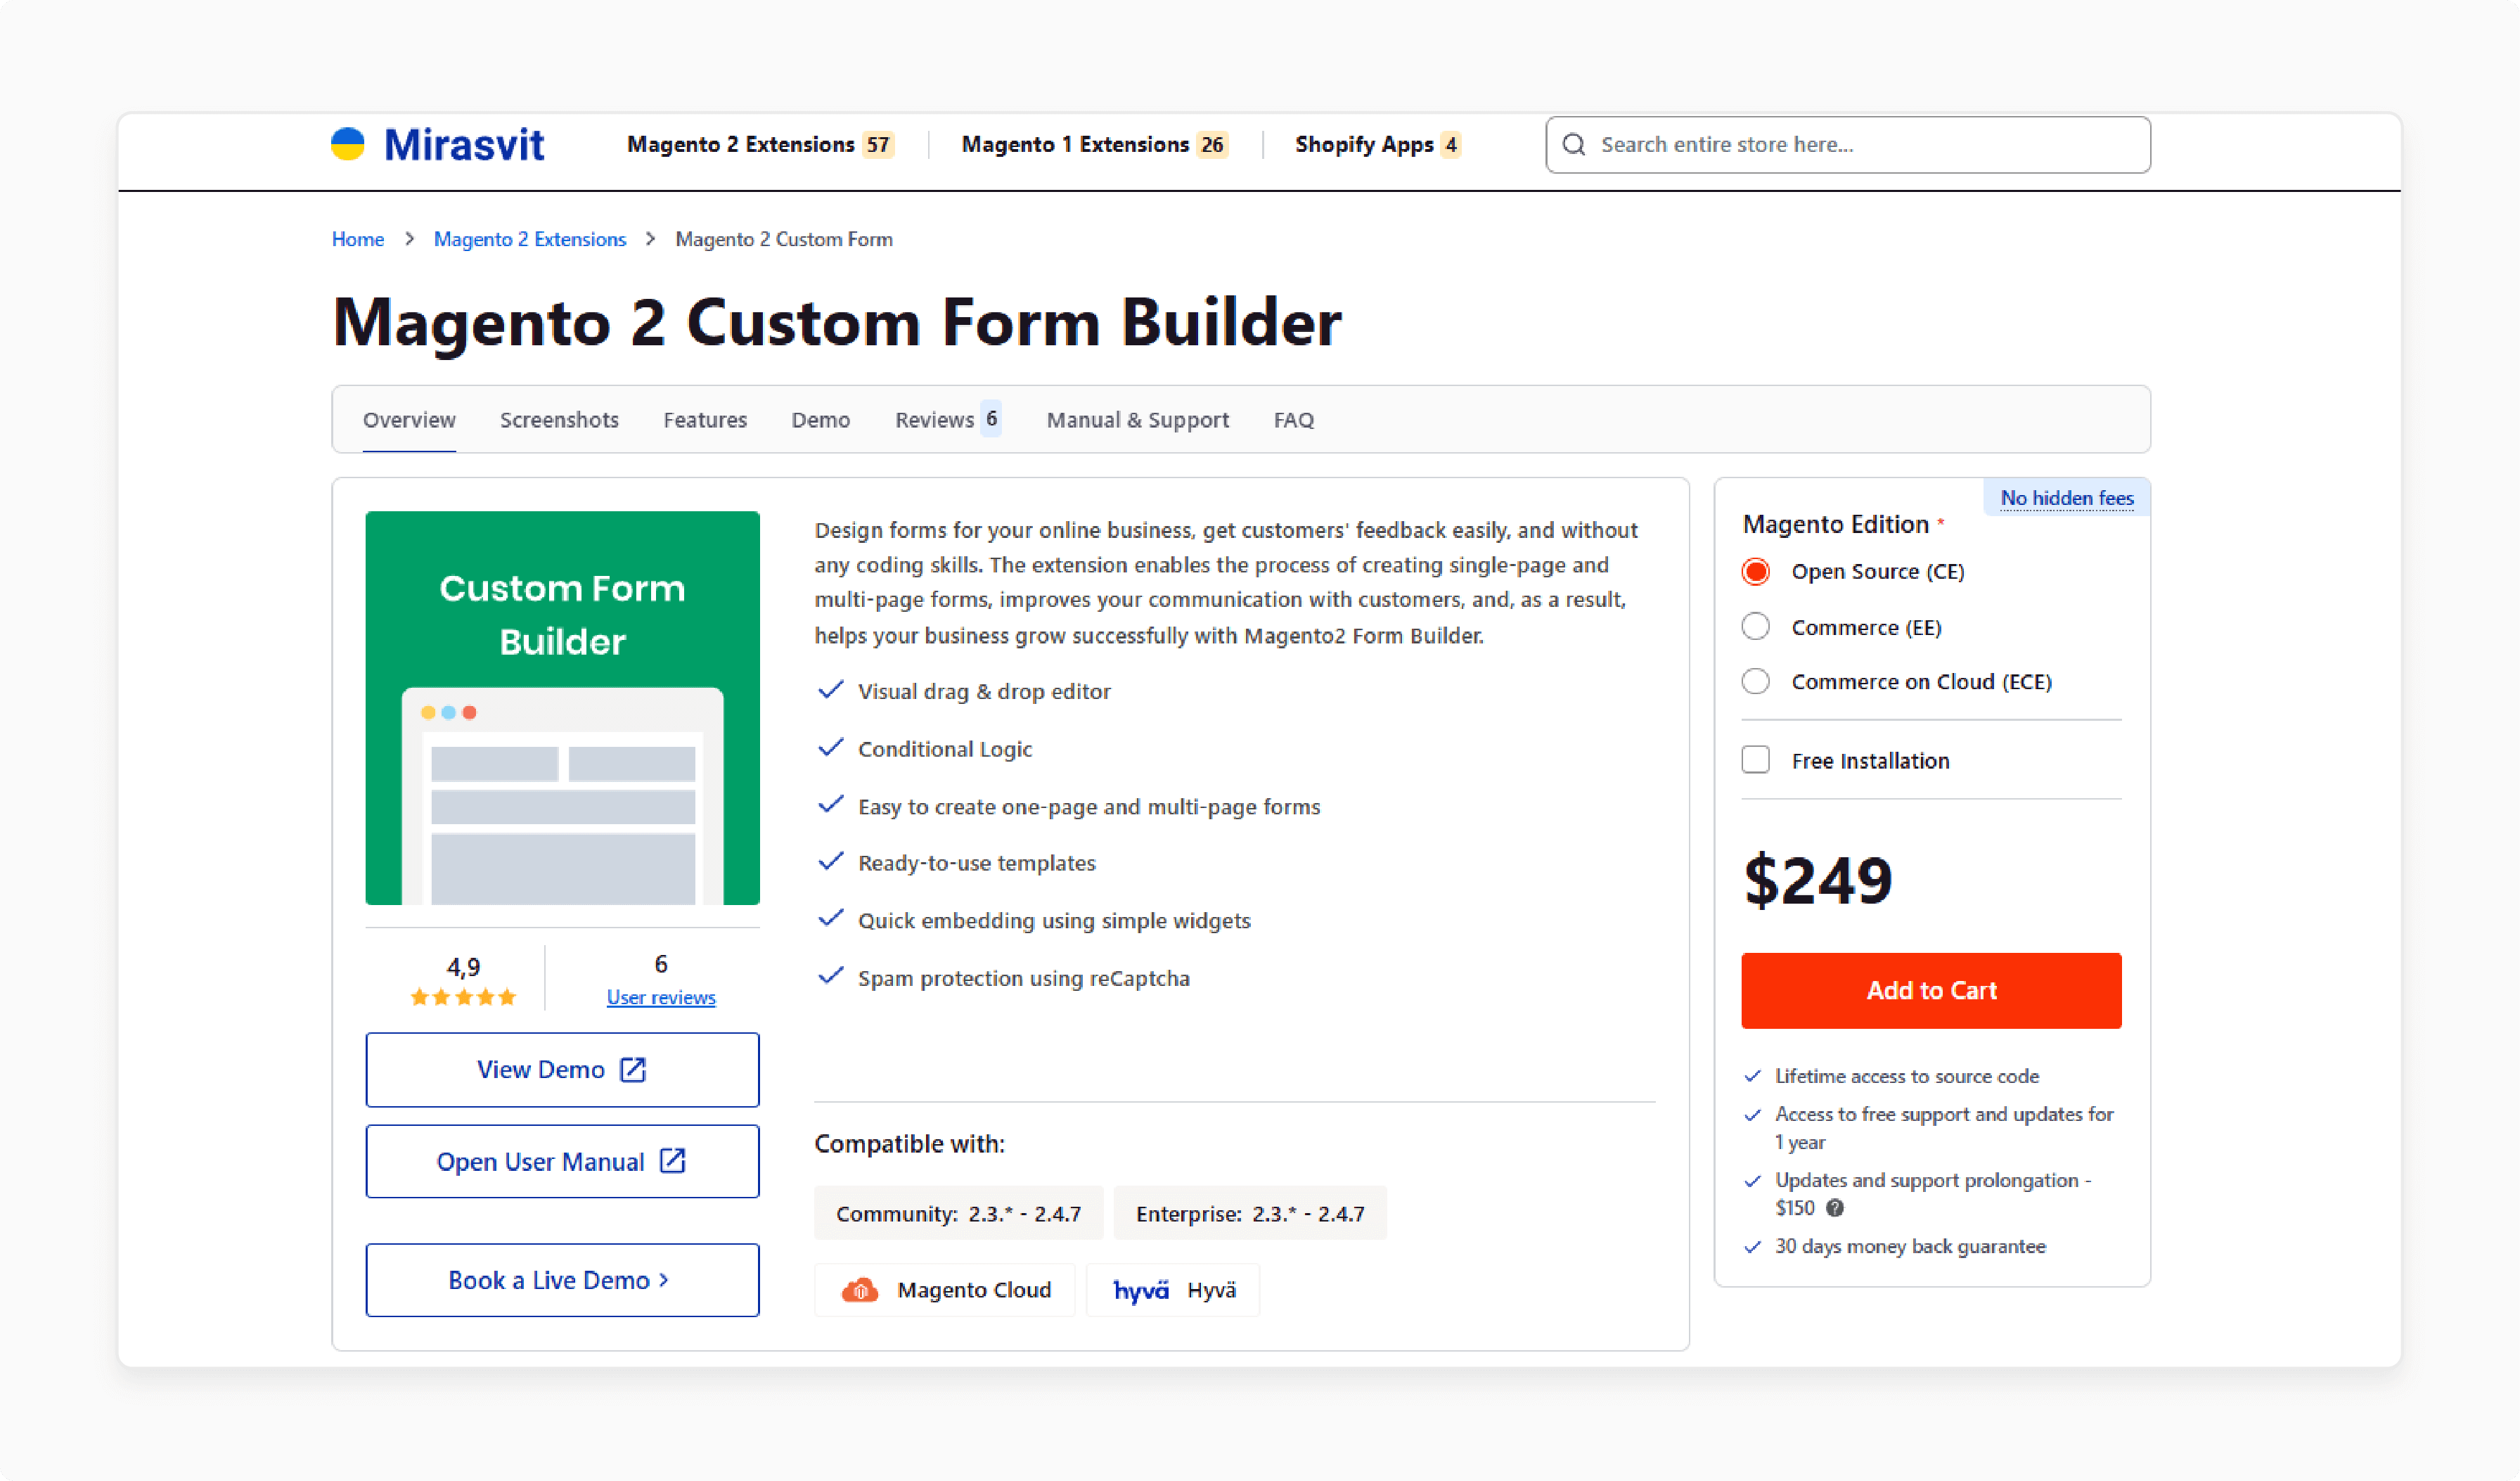Click the Community: 2.3.* - 2.4.7 badge
This screenshot has width=2520, height=1481.
click(958, 1213)
